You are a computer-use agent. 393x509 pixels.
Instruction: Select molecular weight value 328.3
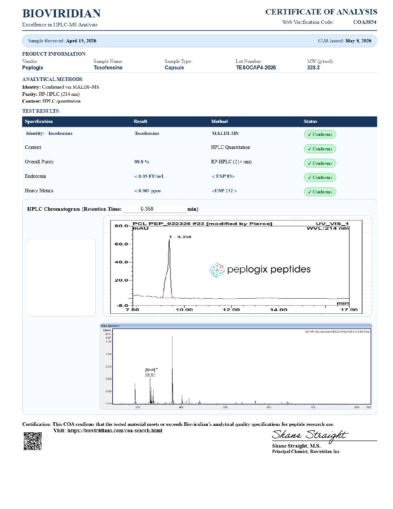313,68
